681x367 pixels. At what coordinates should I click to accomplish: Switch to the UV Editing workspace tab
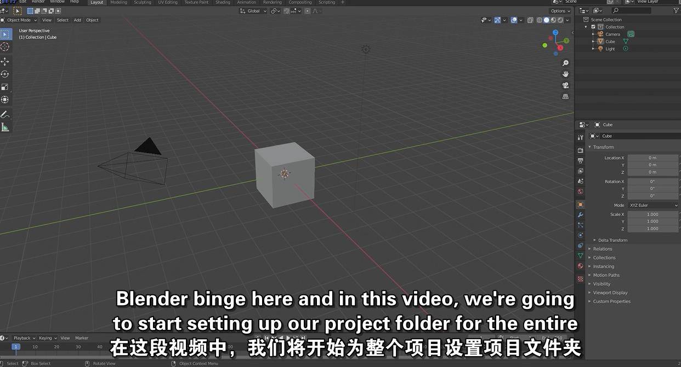[168, 2]
